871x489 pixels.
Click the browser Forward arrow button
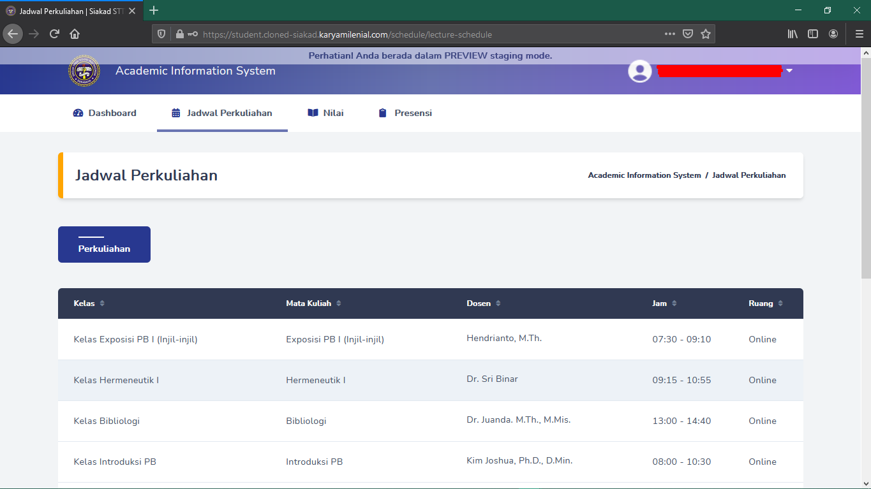[34, 34]
